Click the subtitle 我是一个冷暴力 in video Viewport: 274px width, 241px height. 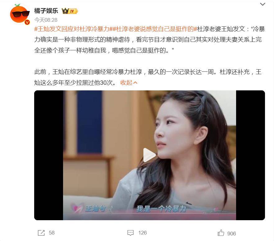pos(162,209)
